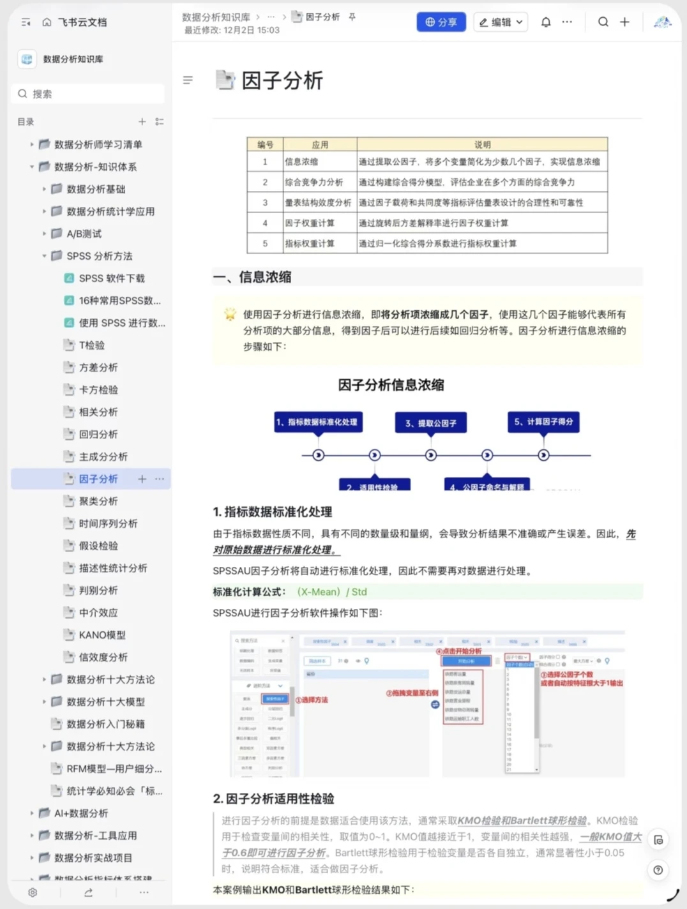Image resolution: width=687 pixels, height=909 pixels.
Task: Create new content with the plus icon top right
Action: click(x=624, y=22)
